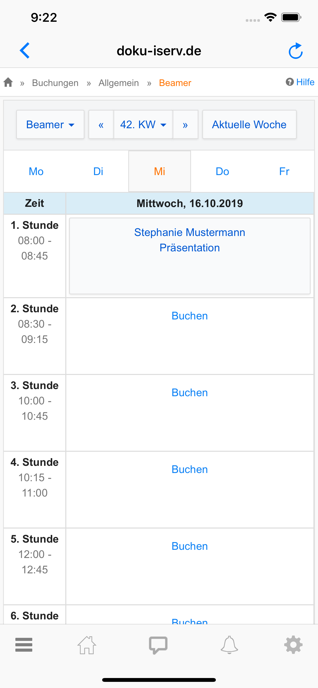The image size is (318, 688).
Task: Go to the home breadcrumb icon
Action: (x=8, y=82)
